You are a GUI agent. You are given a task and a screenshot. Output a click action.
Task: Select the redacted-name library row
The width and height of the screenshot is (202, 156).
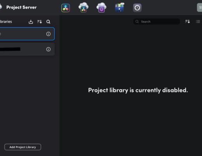[27, 49]
